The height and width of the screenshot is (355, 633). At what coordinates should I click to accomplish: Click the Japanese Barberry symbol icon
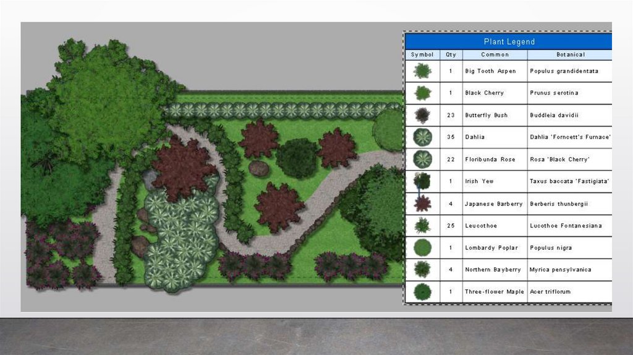click(x=422, y=203)
